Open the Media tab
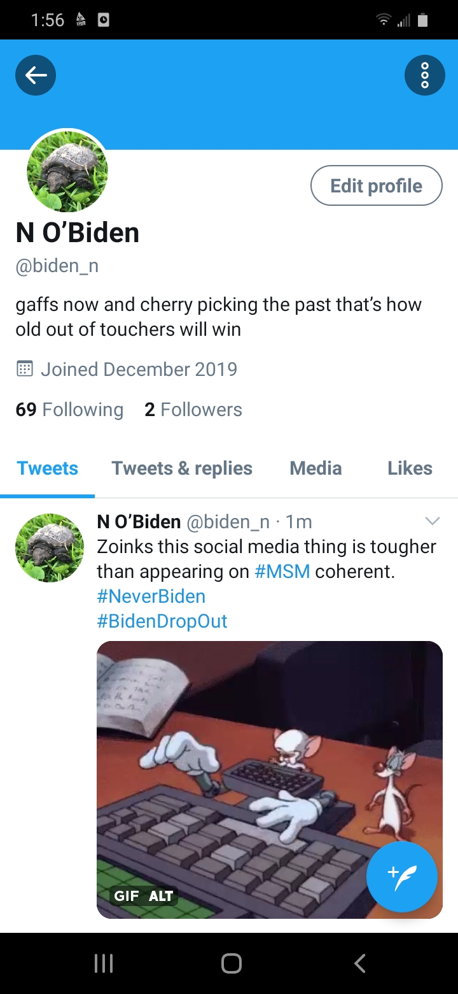The width and height of the screenshot is (458, 994). pyautogui.click(x=316, y=468)
